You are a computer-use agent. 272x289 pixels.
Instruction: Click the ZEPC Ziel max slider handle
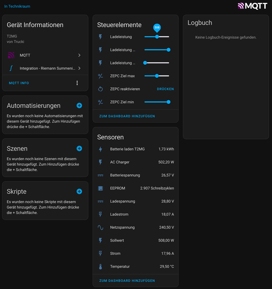click(157, 76)
